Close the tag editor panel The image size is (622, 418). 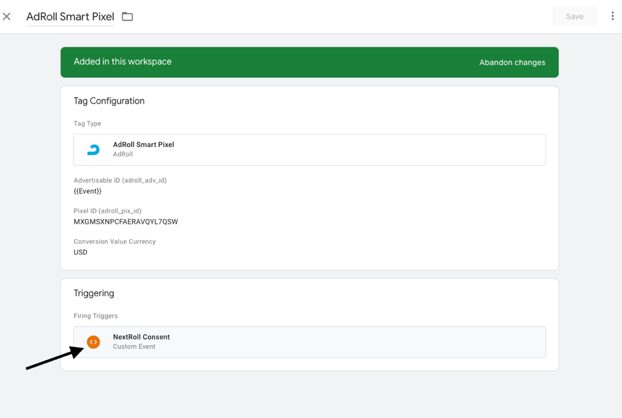[x=7, y=17]
